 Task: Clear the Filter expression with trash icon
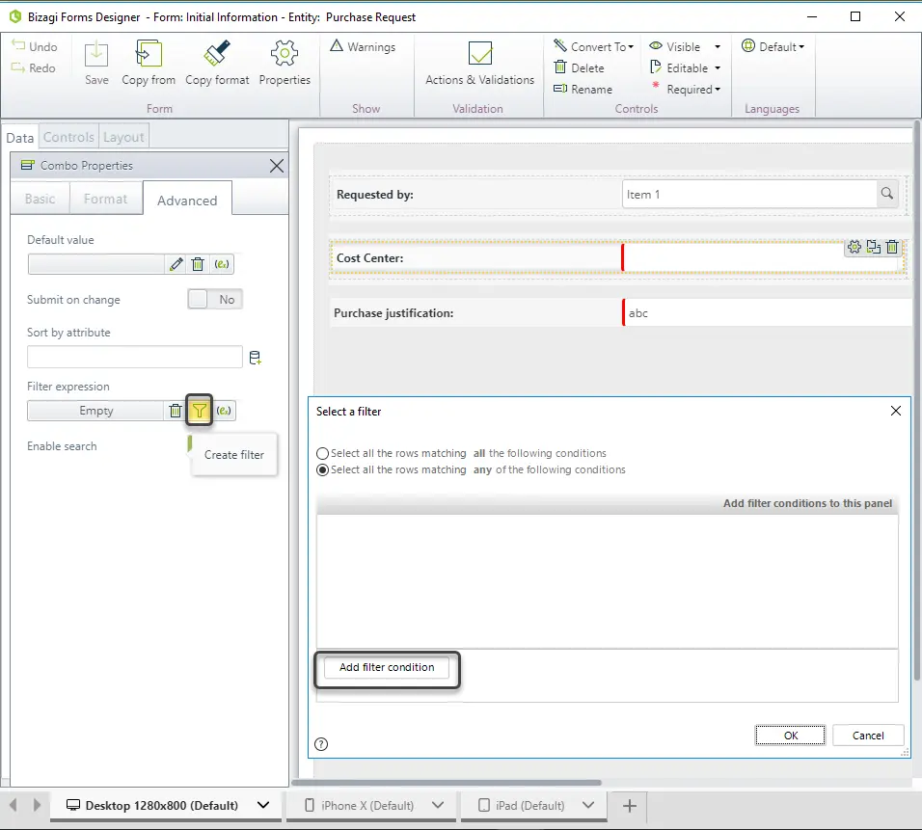(176, 411)
